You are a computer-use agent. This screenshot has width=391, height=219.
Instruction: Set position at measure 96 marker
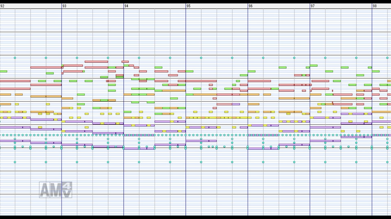tap(250, 6)
